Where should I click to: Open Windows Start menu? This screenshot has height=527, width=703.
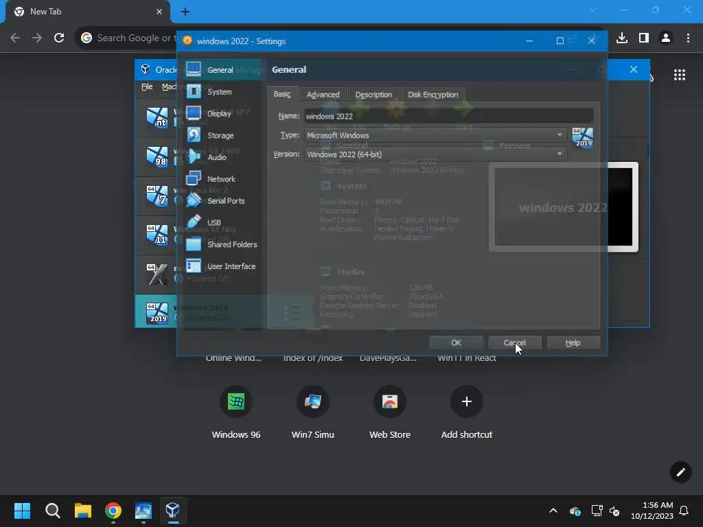(x=22, y=511)
